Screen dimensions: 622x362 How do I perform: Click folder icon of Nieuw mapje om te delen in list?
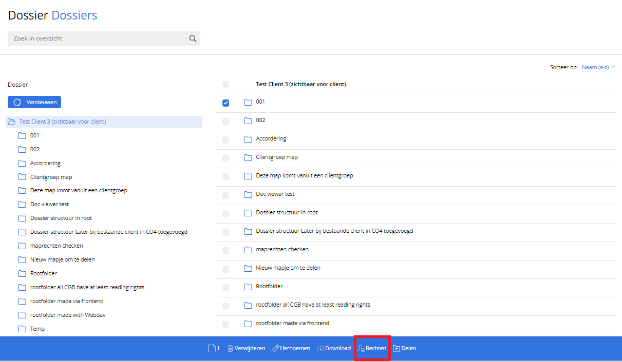248,268
